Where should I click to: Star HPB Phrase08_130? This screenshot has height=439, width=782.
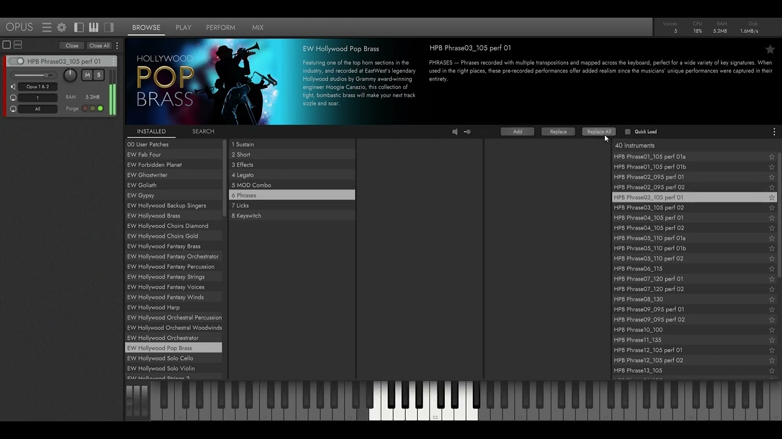772,299
